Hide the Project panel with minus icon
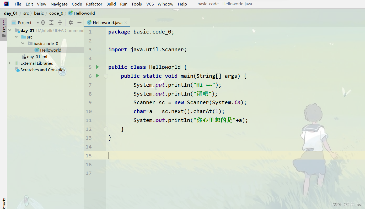365x209 pixels. tap(79, 23)
